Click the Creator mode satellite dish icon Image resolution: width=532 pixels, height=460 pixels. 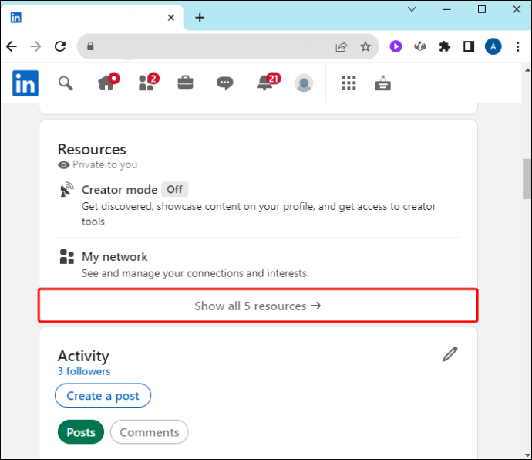(66, 189)
